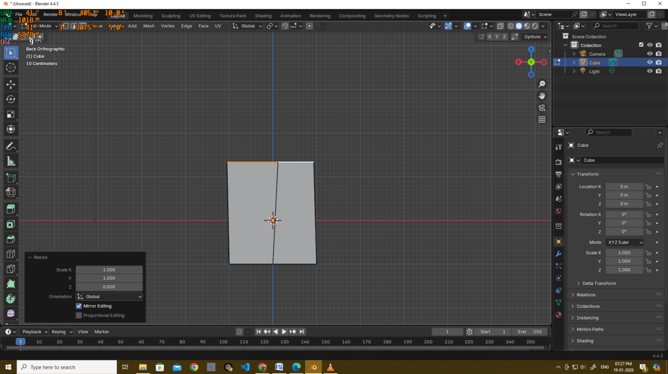This screenshot has height=374, width=668.
Task: Launch VLC from the Windows taskbar
Action: [x=330, y=367]
